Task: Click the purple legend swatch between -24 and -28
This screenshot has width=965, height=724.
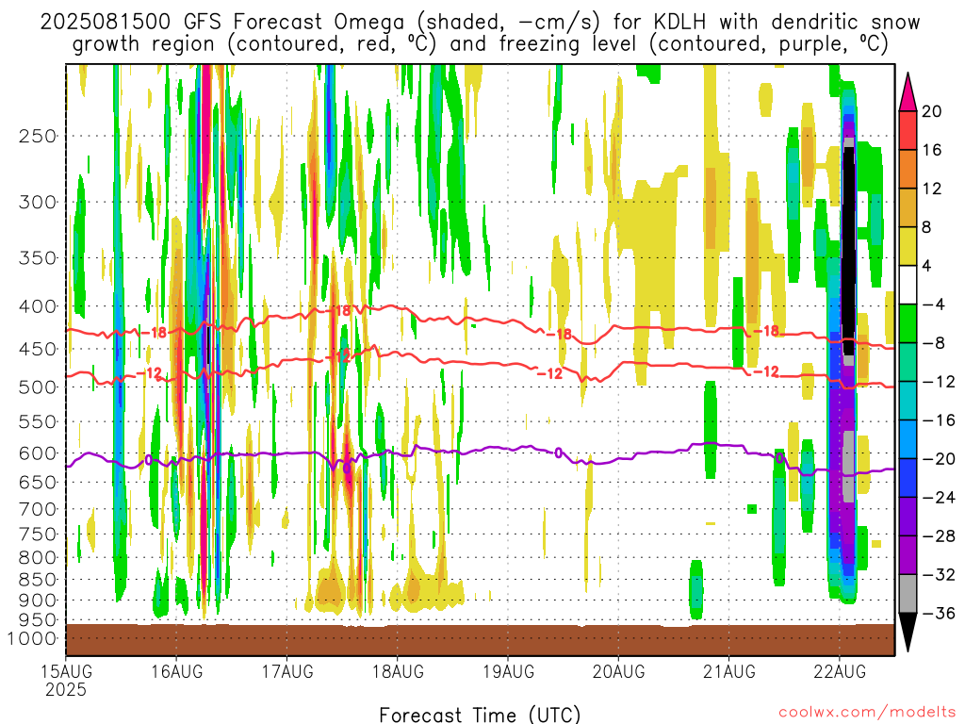Action: [908, 517]
